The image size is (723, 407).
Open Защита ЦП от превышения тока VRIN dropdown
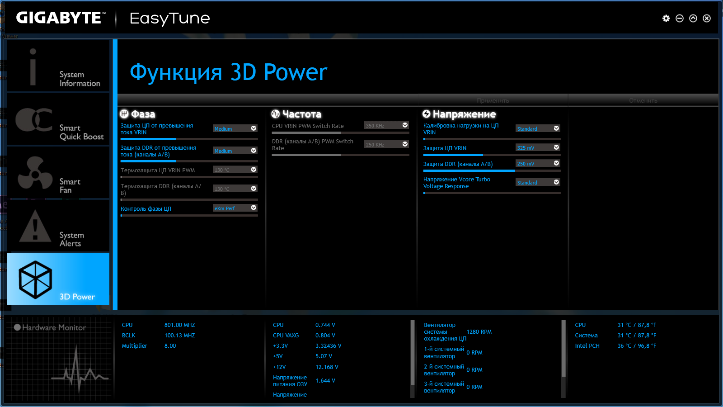(x=235, y=128)
